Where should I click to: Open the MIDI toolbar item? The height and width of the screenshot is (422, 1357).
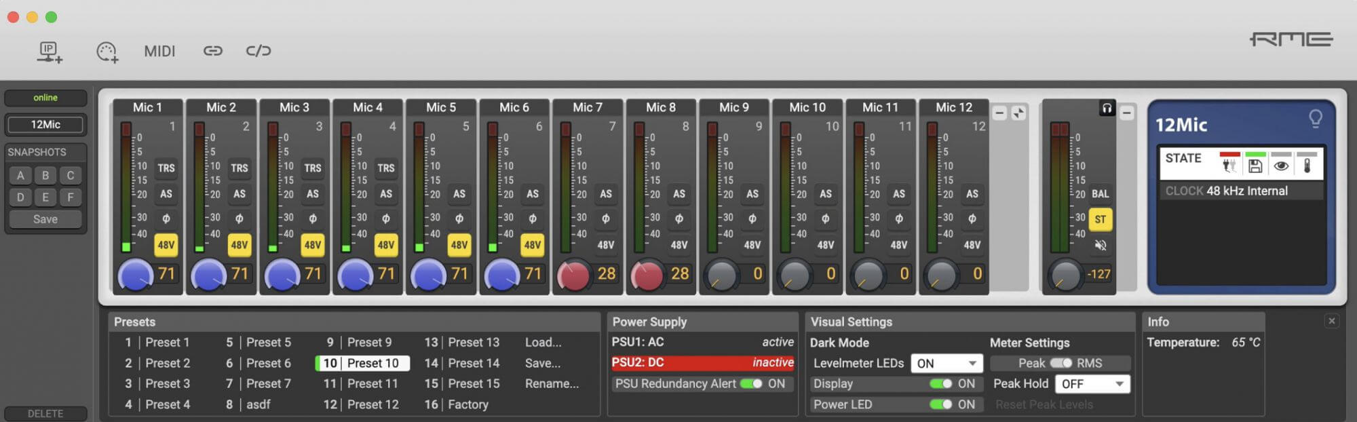159,52
